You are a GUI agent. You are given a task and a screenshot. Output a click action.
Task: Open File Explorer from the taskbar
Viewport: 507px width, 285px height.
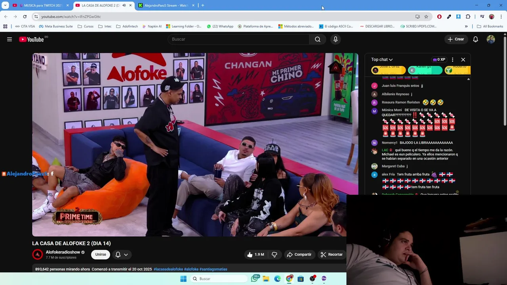266,279
